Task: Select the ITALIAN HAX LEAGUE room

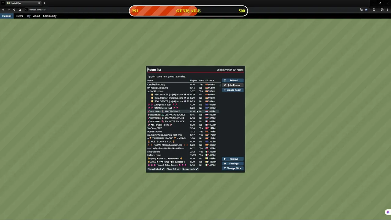Action: (183, 138)
